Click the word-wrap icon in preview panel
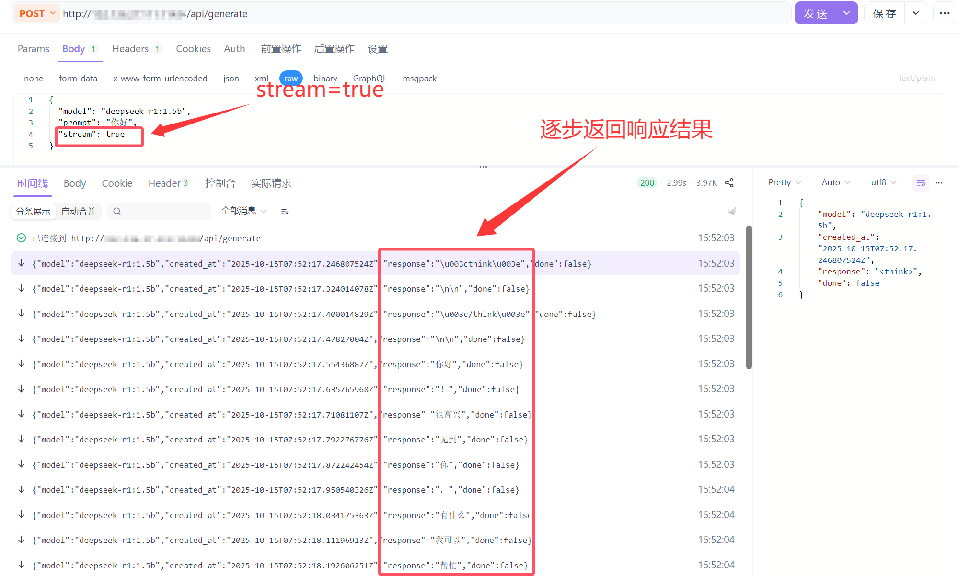The width and height of the screenshot is (959, 576). (920, 182)
